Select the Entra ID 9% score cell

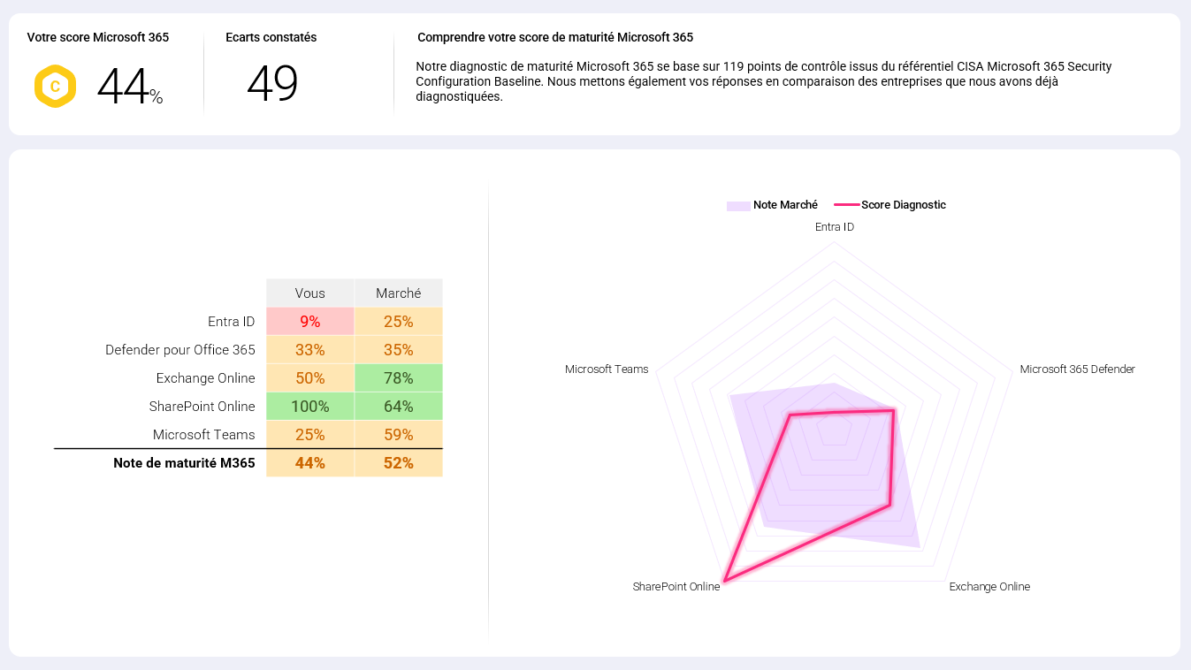[x=309, y=322]
